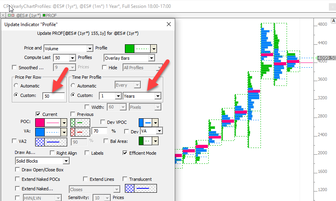The width and height of the screenshot is (336, 201).
Task: Enable the Right Align checkbox
Action: tap(52, 153)
